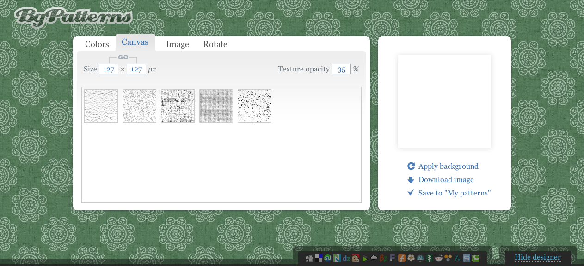
Task: Click the red 'Bz' share icon
Action: click(383, 259)
